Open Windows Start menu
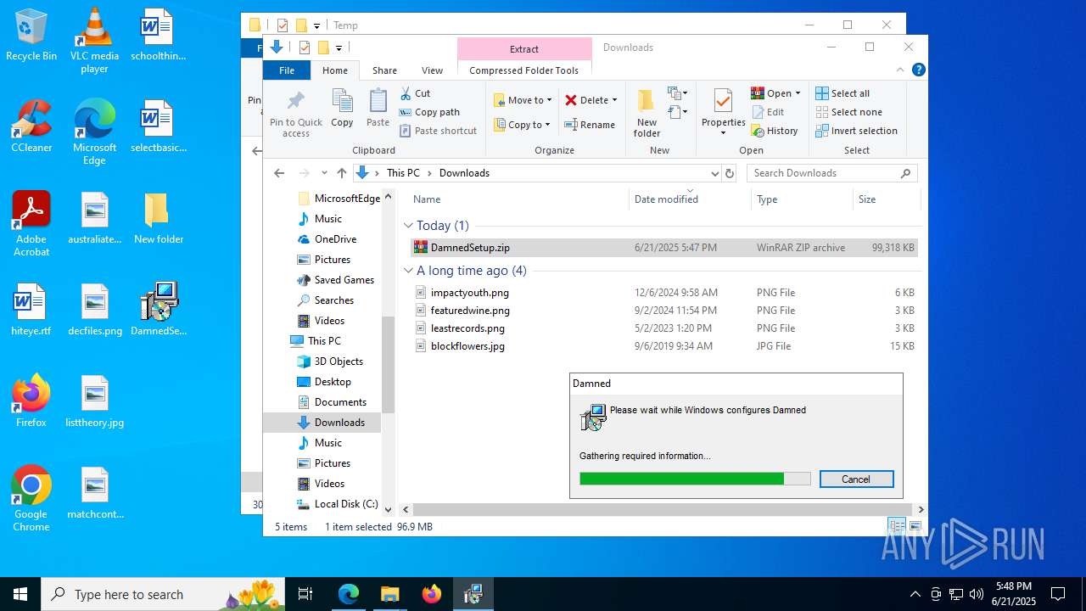The width and height of the screenshot is (1086, 611). click(20, 594)
